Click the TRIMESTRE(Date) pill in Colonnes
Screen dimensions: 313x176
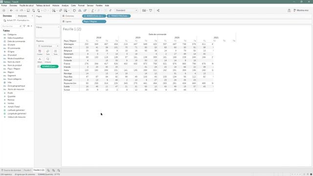point(119,16)
